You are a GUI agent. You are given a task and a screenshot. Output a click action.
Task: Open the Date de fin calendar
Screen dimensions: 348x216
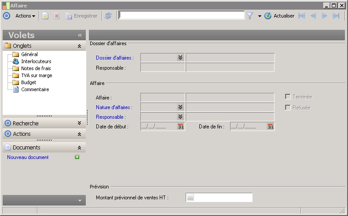coord(270,127)
